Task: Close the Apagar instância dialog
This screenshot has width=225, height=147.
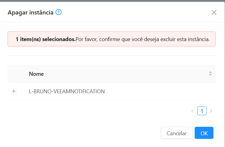Action: point(214,12)
